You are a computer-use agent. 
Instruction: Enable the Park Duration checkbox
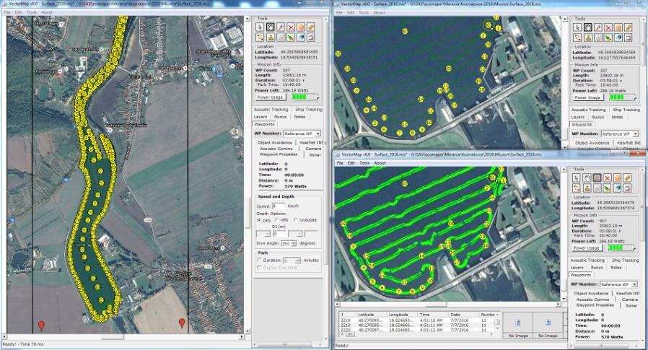260,261
